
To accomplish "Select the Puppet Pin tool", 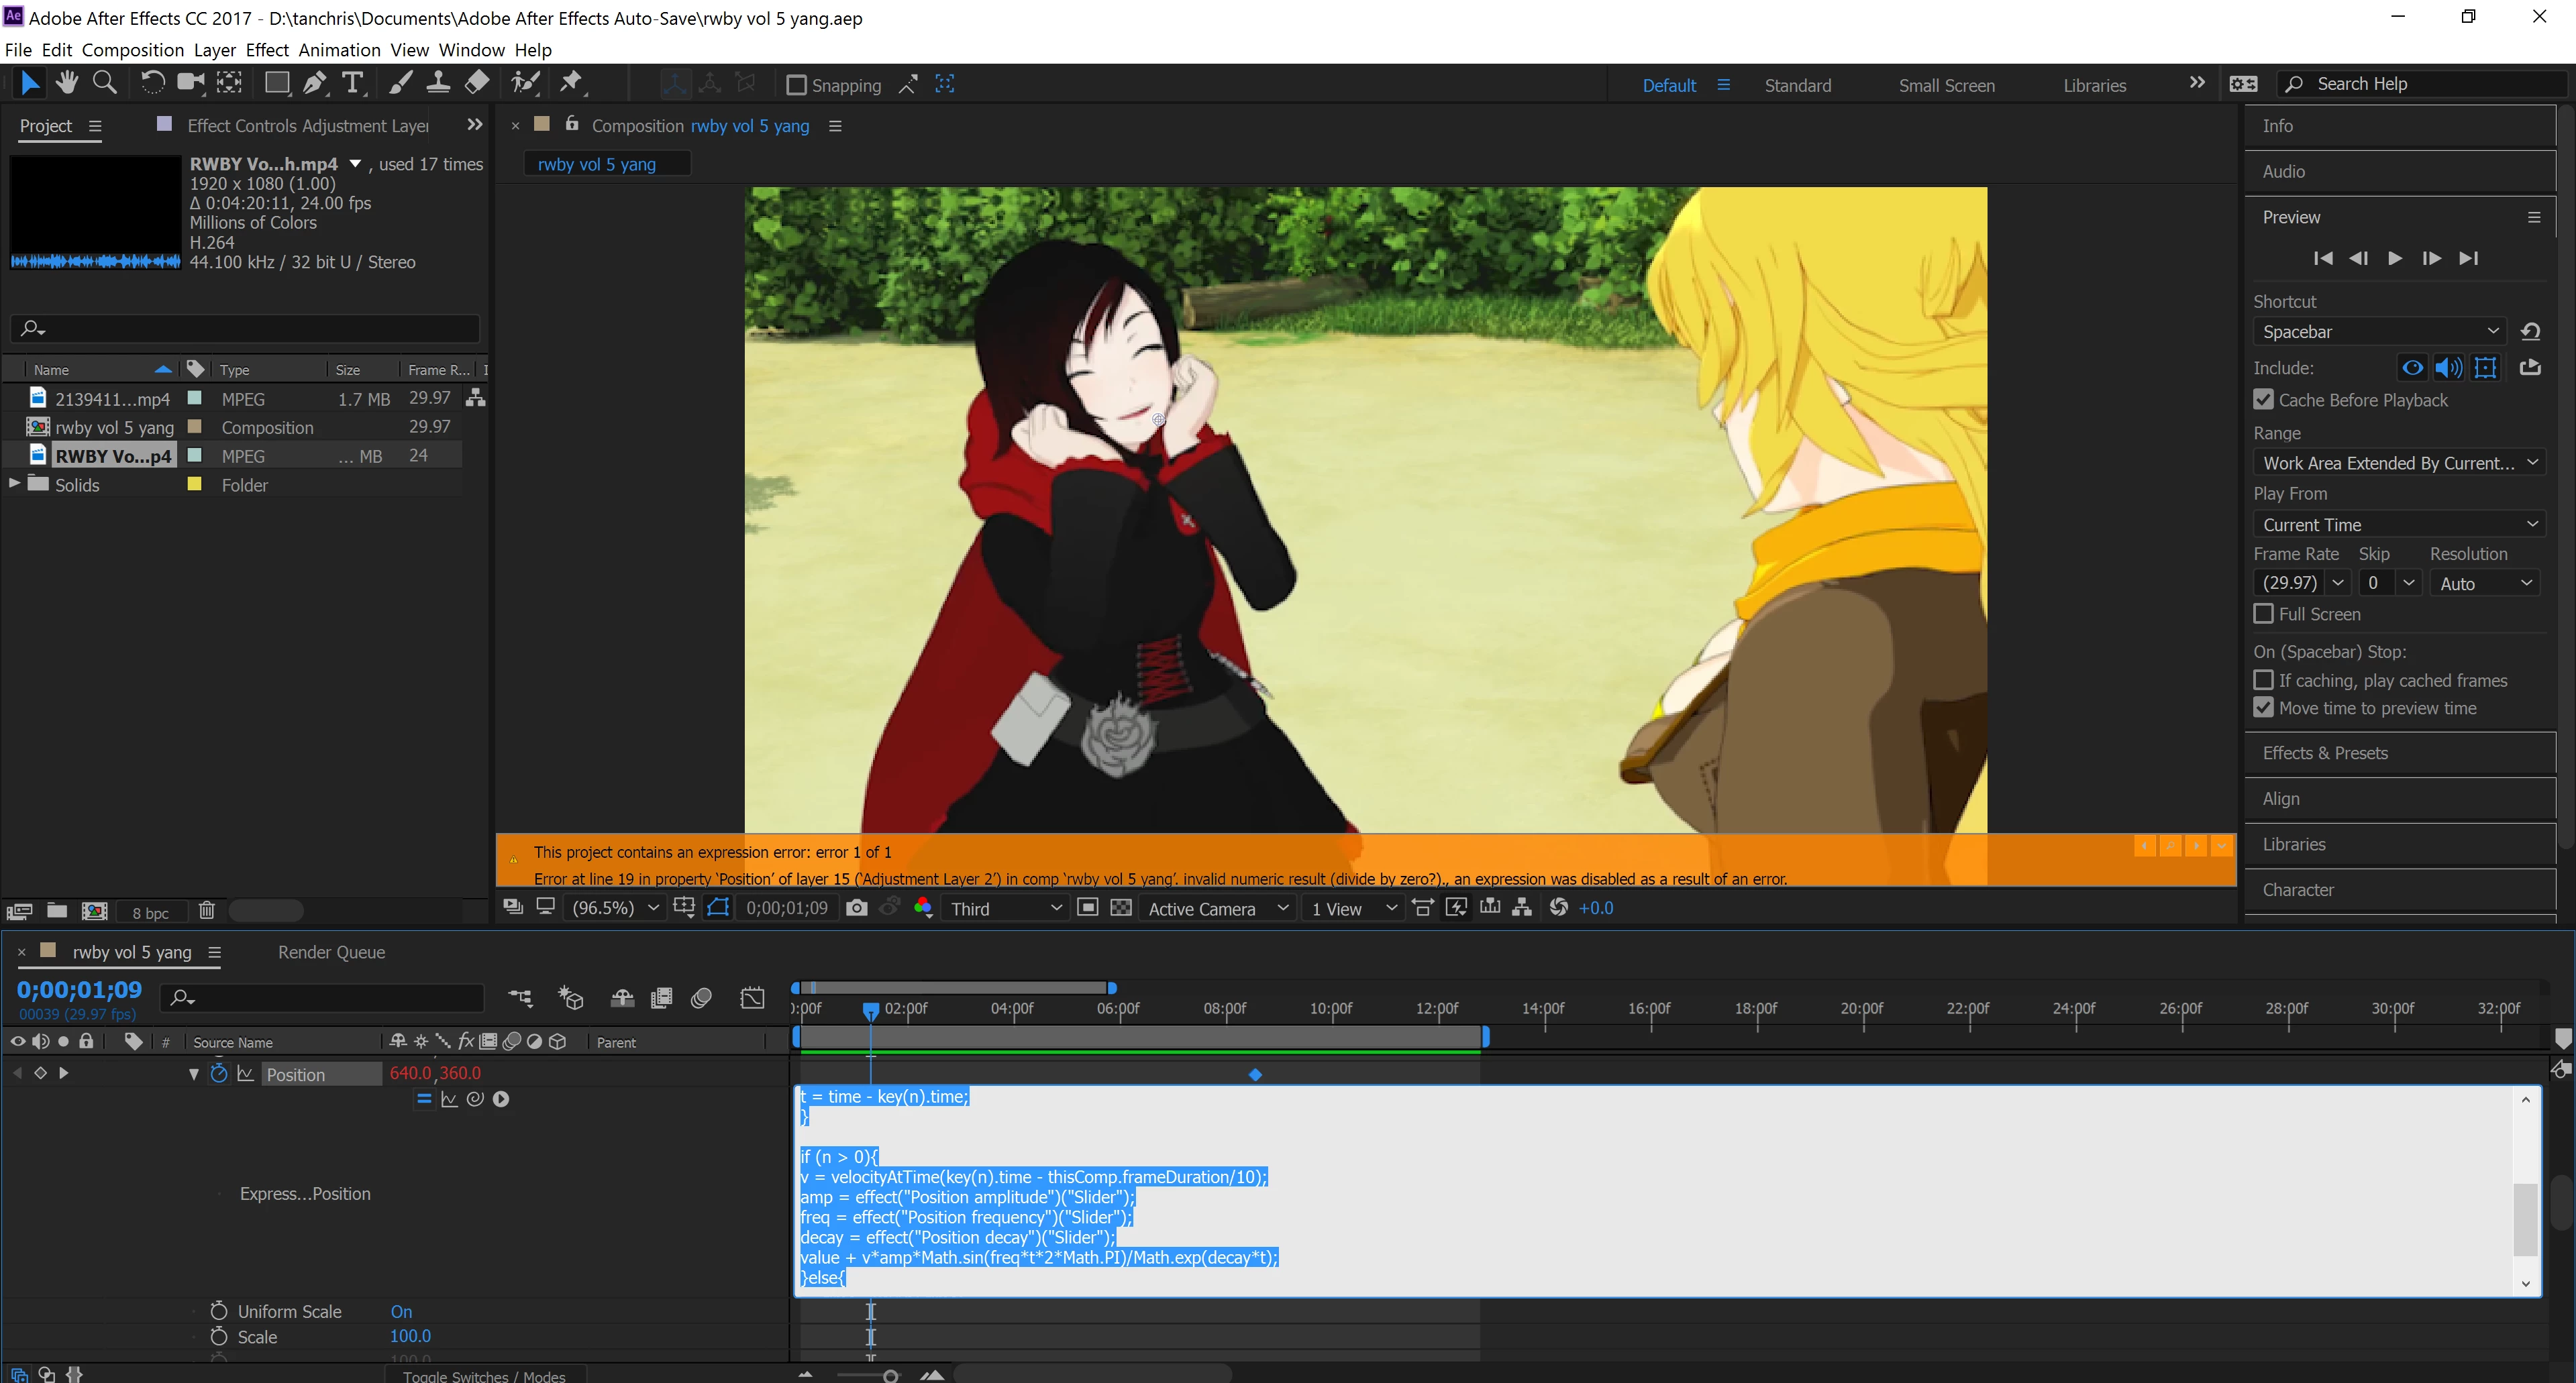I will click(571, 83).
